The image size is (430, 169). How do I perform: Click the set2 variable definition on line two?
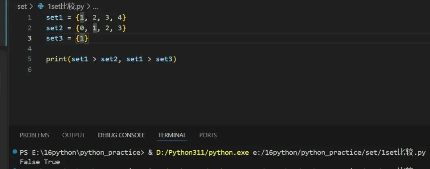[x=55, y=28]
